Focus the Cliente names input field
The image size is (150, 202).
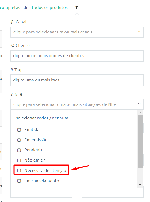pos(77,56)
